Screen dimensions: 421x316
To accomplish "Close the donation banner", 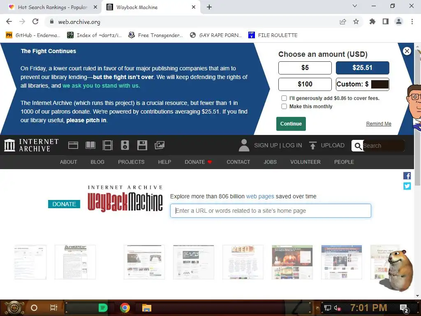I will [407, 51].
